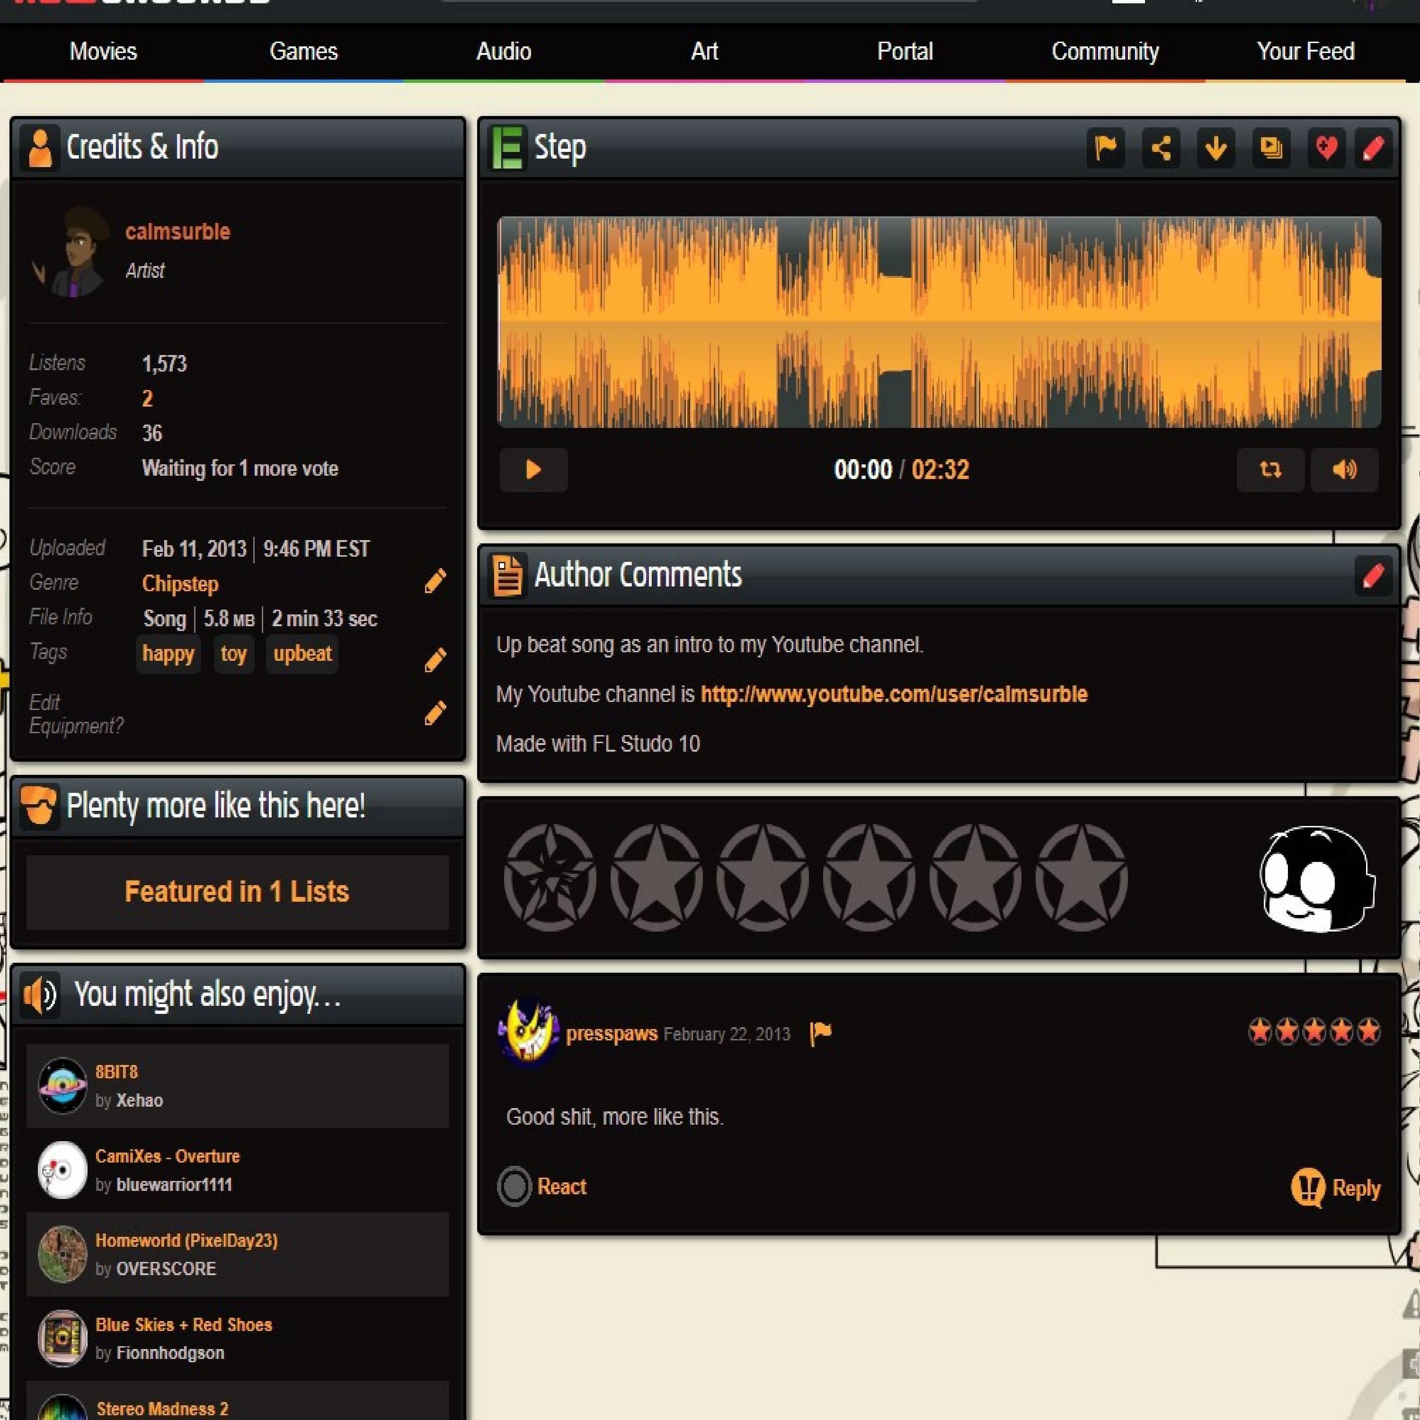
Task: Expand the Featured in 1 Lists section
Action: click(237, 892)
